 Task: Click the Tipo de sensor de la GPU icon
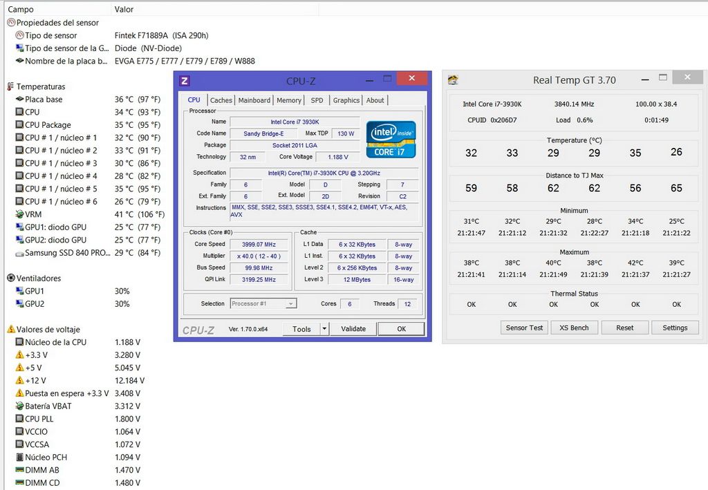point(20,48)
